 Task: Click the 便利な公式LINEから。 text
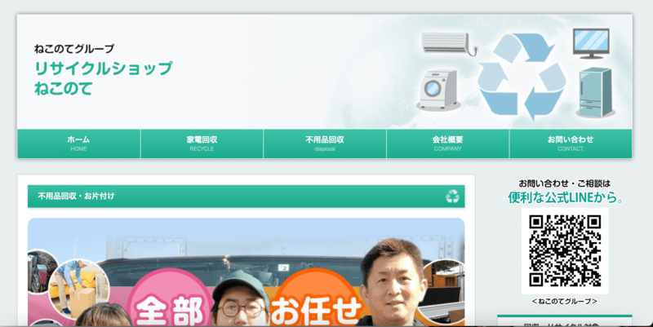click(565, 197)
